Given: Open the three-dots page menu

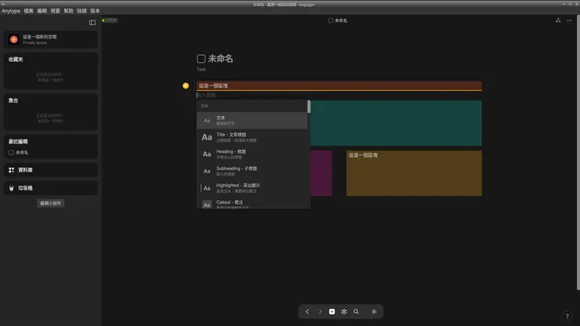Looking at the screenshot, I should [x=569, y=20].
